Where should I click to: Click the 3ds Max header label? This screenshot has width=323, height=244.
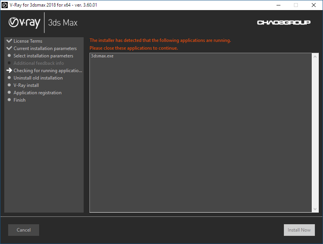coord(63,22)
